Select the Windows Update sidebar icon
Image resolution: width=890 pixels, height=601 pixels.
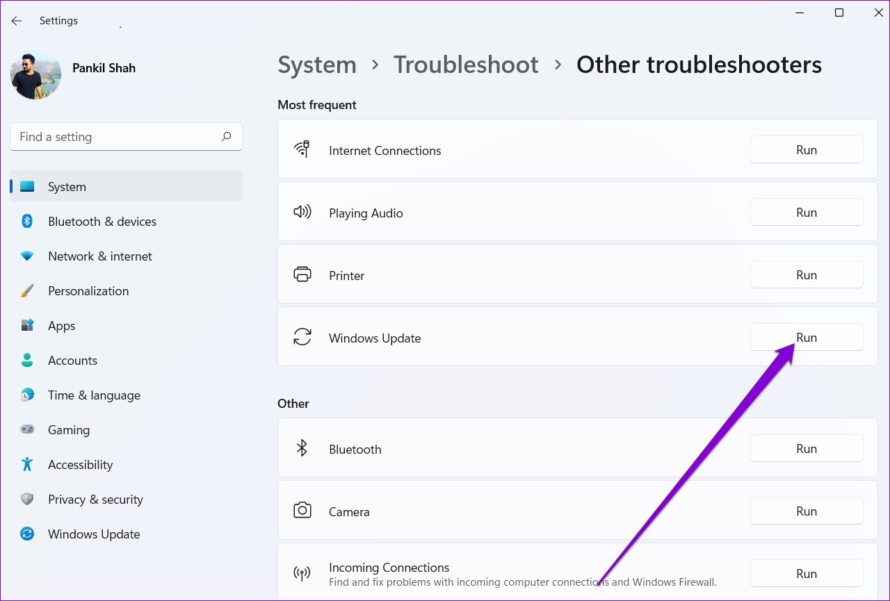tap(27, 534)
